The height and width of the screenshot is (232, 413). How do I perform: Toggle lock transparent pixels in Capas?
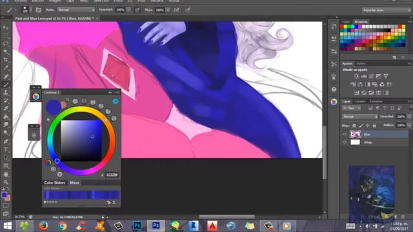(354, 126)
